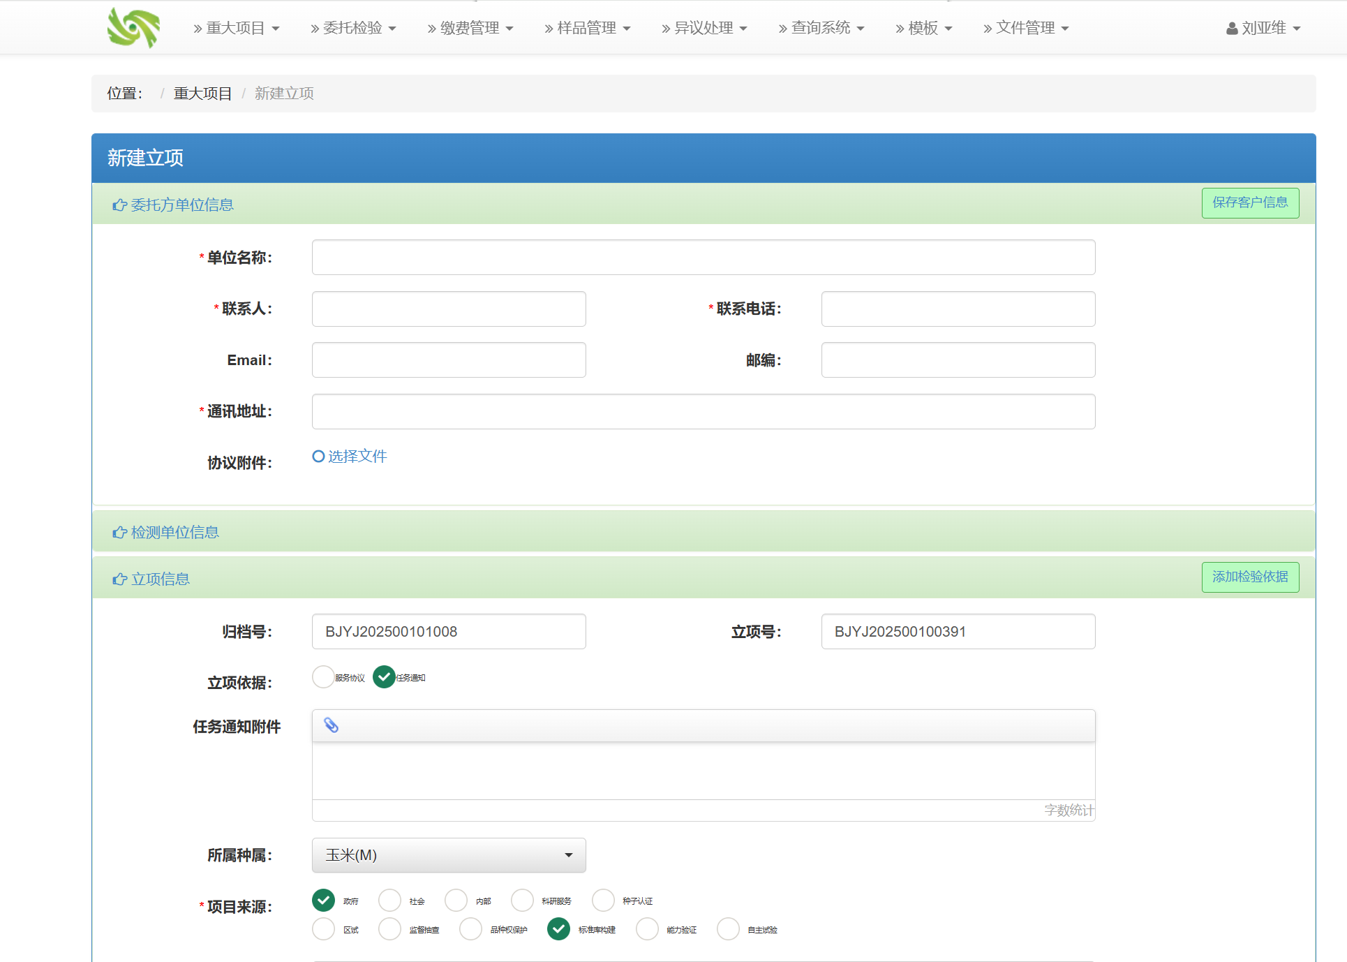
Task: Expand the 模板 navigation menu
Action: coord(923,28)
